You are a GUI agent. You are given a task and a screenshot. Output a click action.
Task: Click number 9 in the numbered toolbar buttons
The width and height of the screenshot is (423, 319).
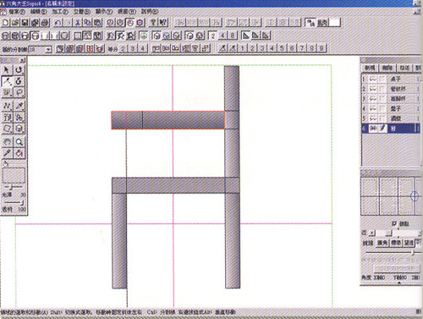point(321,48)
